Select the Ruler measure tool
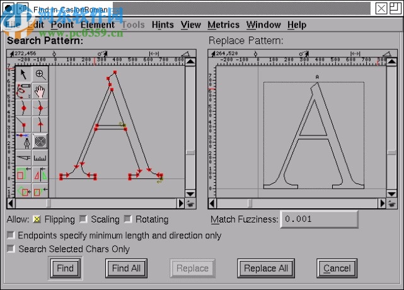 [x=40, y=158]
